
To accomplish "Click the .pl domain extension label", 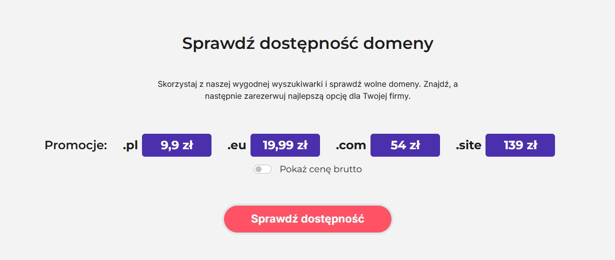I will click(x=130, y=145).
